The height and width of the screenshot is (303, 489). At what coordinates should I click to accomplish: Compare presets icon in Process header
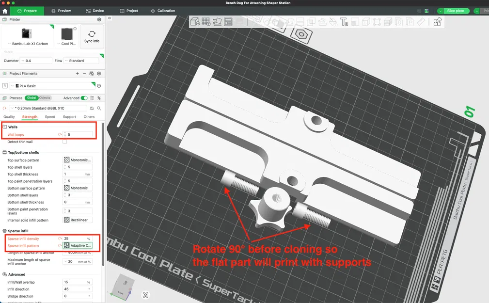[99, 98]
